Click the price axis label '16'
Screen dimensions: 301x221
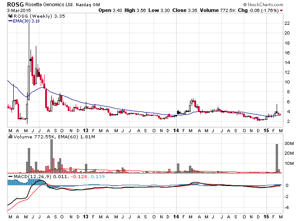click(x=287, y=53)
